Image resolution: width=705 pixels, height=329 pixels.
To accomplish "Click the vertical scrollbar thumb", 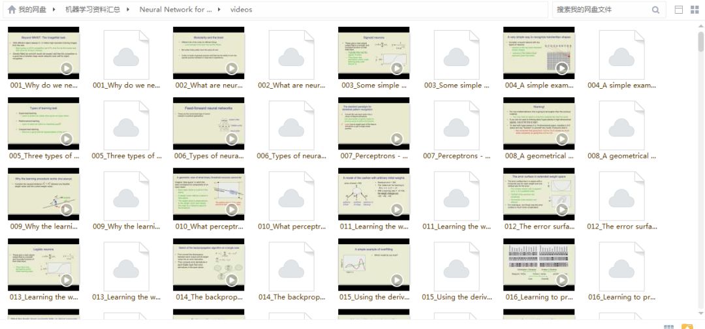I will [x=701, y=41].
